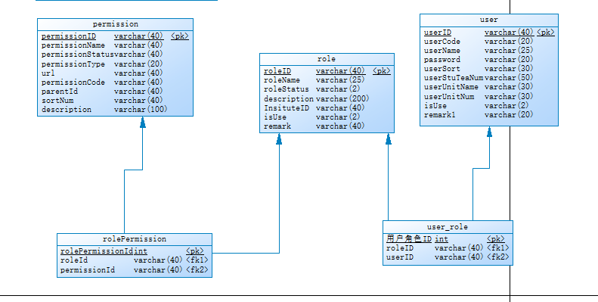The width and height of the screenshot is (598, 302).
Task: Click the pk marker in user_role
Action: [496, 239]
